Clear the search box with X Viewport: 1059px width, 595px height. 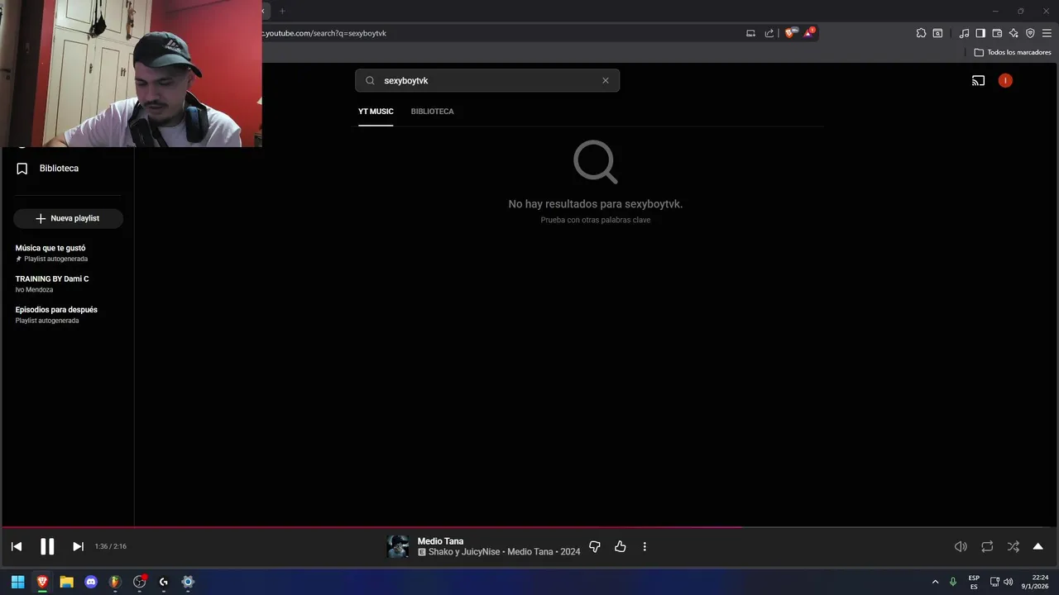[606, 80]
